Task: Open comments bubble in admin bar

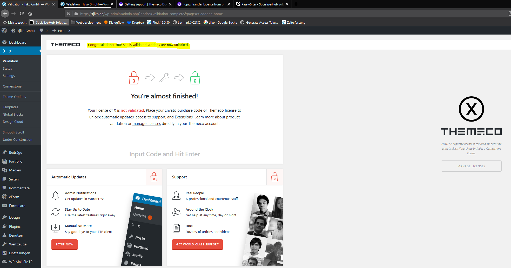Action: (43, 31)
